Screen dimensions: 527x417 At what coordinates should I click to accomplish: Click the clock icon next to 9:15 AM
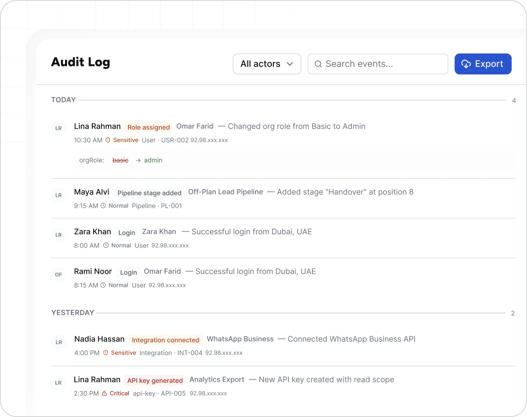(103, 206)
